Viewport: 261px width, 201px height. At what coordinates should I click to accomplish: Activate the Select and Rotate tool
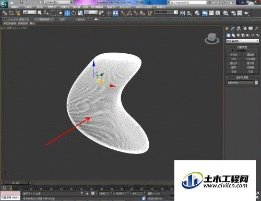pos(74,13)
